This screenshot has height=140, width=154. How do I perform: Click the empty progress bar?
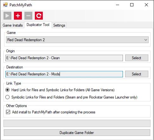tap(77, 123)
